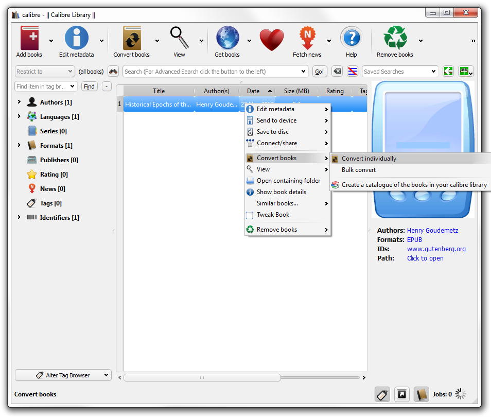Expand the Identifiers tree node
Viewport: 491px width, 417px height.
(x=19, y=217)
